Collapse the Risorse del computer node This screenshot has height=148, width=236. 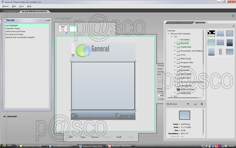tap(168, 34)
